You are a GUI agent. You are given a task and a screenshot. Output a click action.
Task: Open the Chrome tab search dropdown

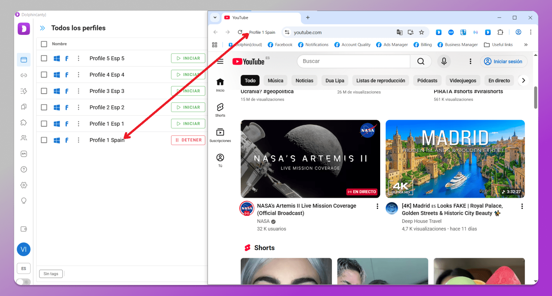coord(215,18)
